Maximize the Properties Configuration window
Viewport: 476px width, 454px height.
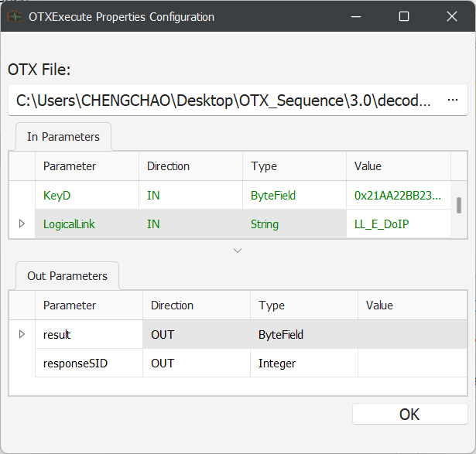coord(404,16)
